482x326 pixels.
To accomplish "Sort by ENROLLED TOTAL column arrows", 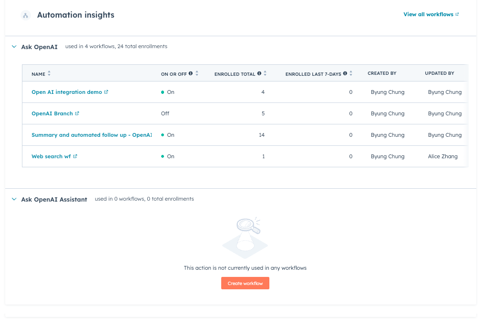I will tap(265, 74).
